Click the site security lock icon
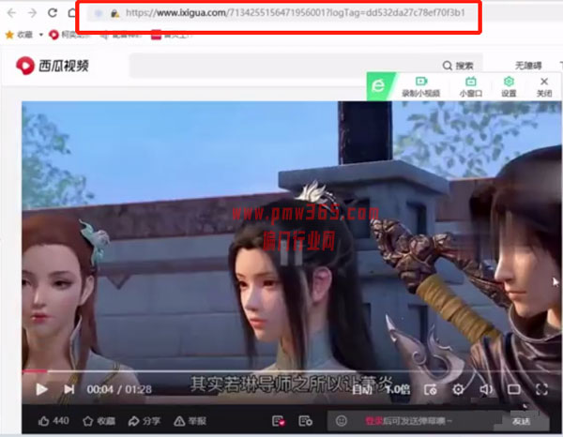Viewport: 563px width, 437px height. [114, 14]
